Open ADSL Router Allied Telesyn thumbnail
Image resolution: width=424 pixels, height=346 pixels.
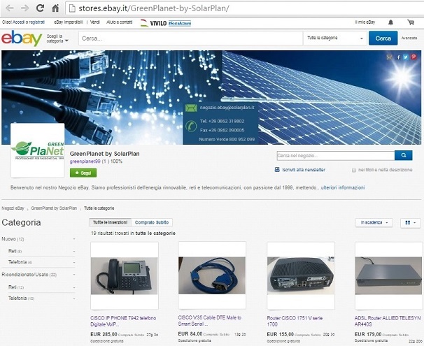coord(388,276)
